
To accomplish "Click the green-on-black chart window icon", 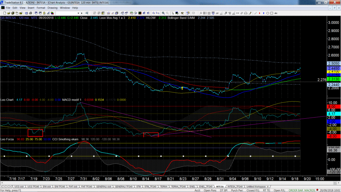I will point(140,13).
